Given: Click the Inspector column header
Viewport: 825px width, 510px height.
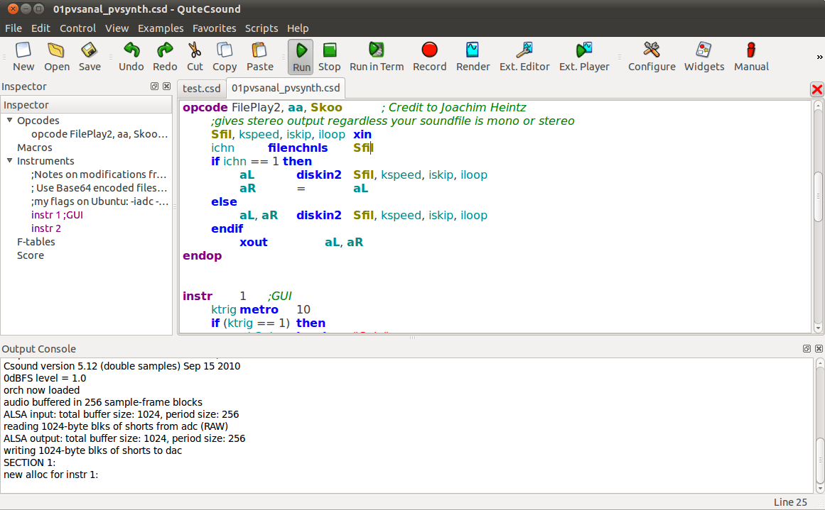Looking at the screenshot, I should click(x=86, y=105).
